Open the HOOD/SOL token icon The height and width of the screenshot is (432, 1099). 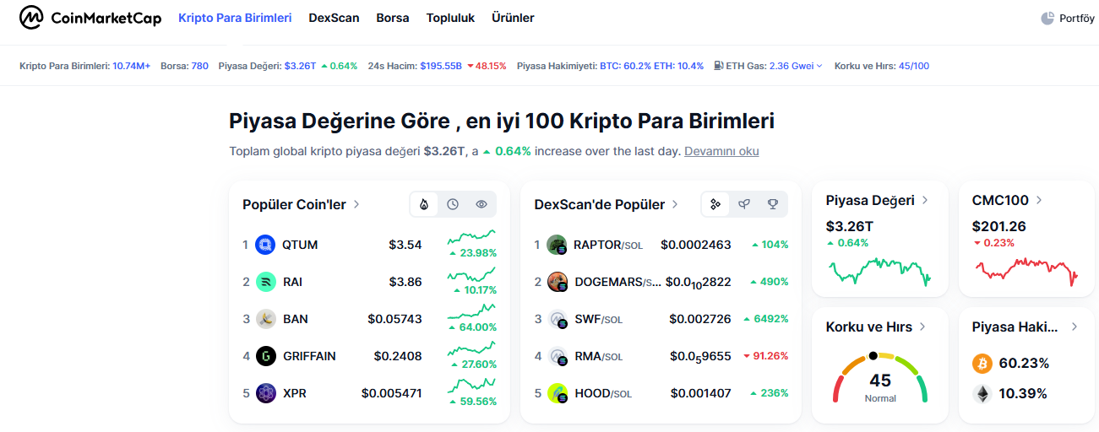point(557,393)
